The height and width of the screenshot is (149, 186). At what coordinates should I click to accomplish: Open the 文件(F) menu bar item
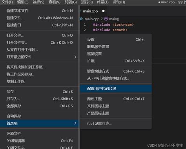pos(7,2)
